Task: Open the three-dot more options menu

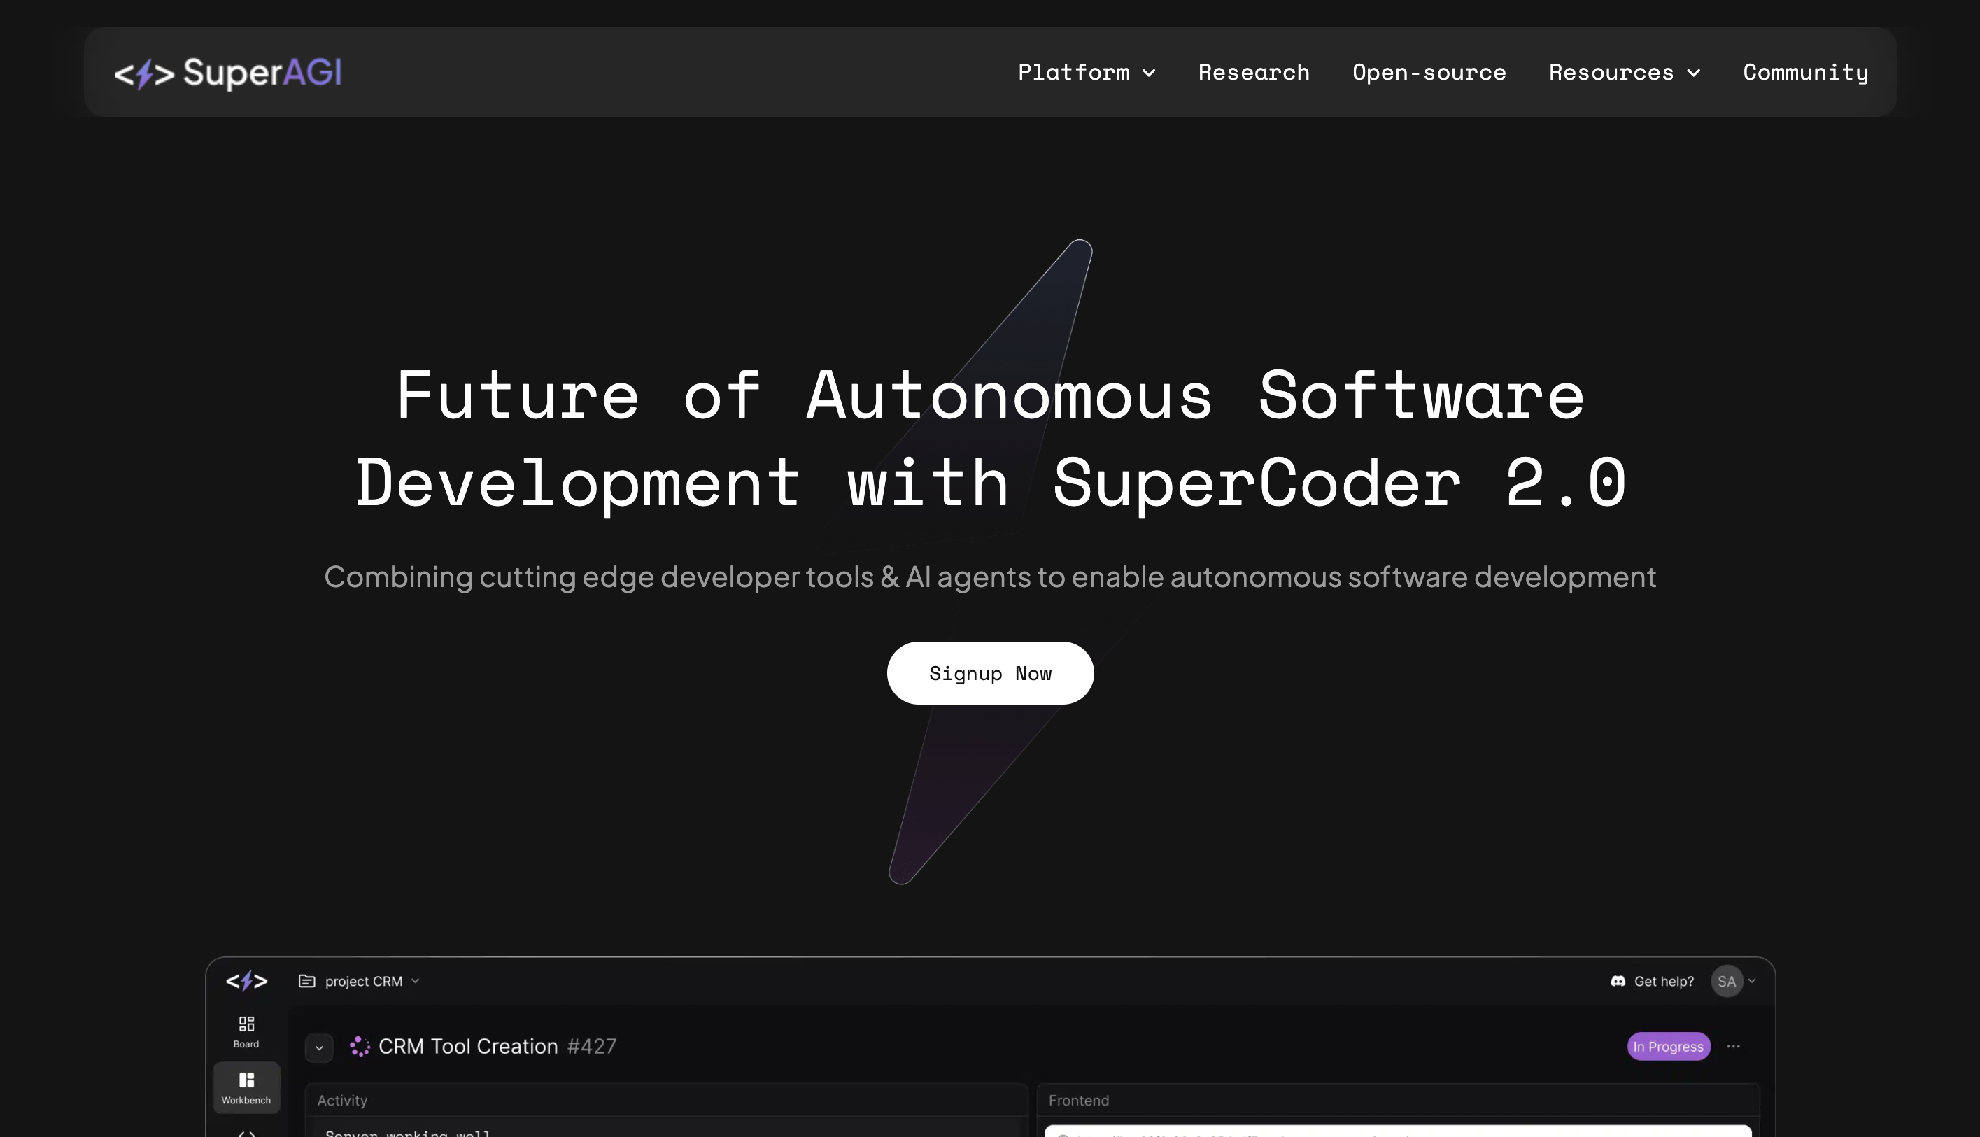Action: (1733, 1047)
